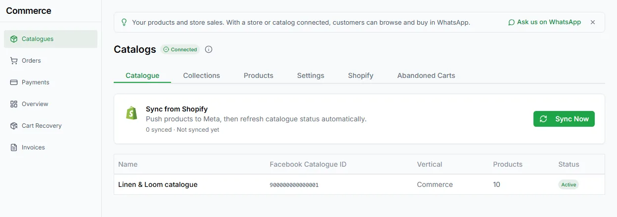Click the Status column header

569,164
